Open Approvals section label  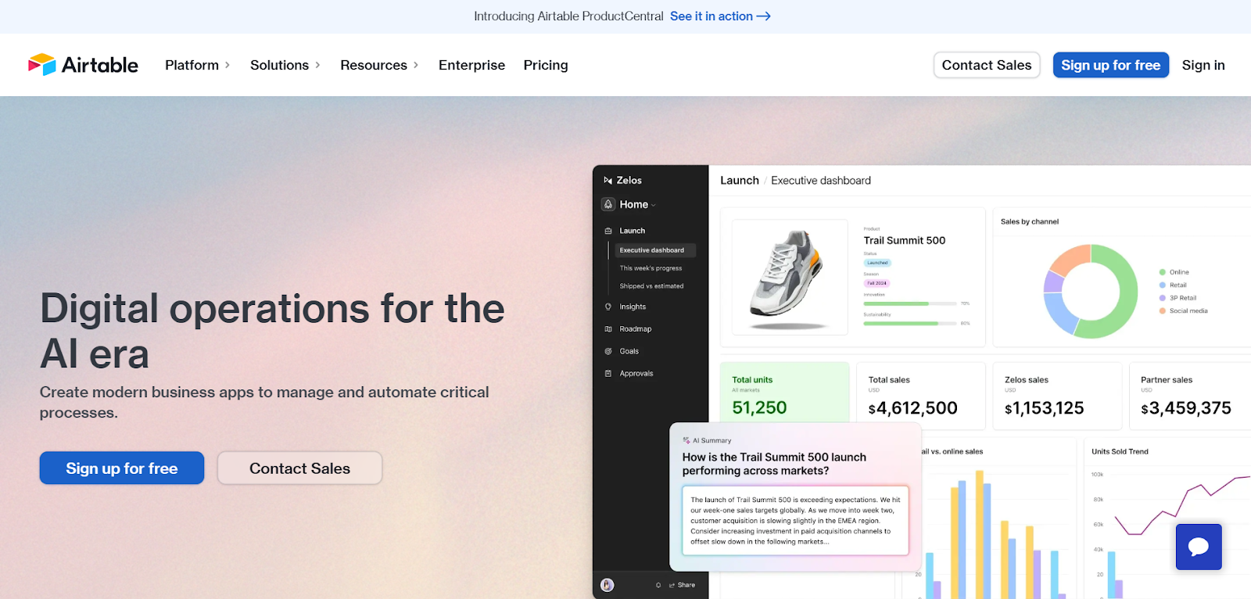click(636, 373)
